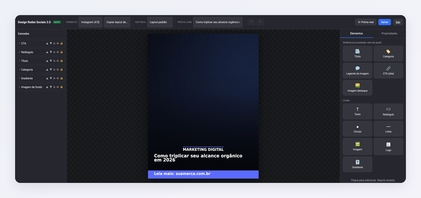The image size is (421, 198).
Task: Open the Formato dropdown showing Instagram (4:5)
Action: click(90, 22)
